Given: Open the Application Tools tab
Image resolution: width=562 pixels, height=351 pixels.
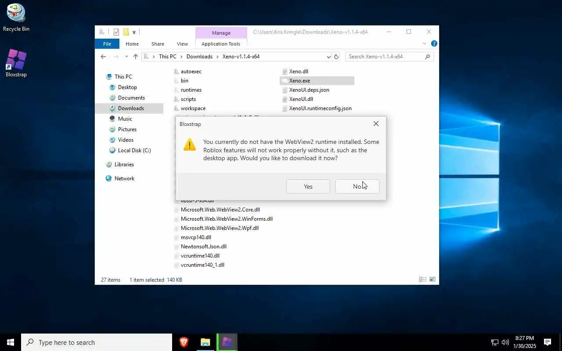Looking at the screenshot, I should (221, 44).
